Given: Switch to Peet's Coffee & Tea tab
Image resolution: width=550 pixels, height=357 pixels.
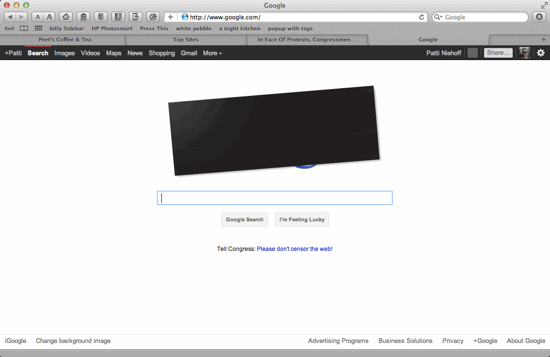Looking at the screenshot, I should point(64,40).
